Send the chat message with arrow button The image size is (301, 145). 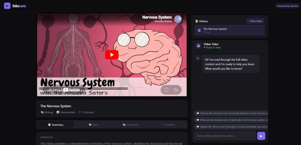point(261,136)
